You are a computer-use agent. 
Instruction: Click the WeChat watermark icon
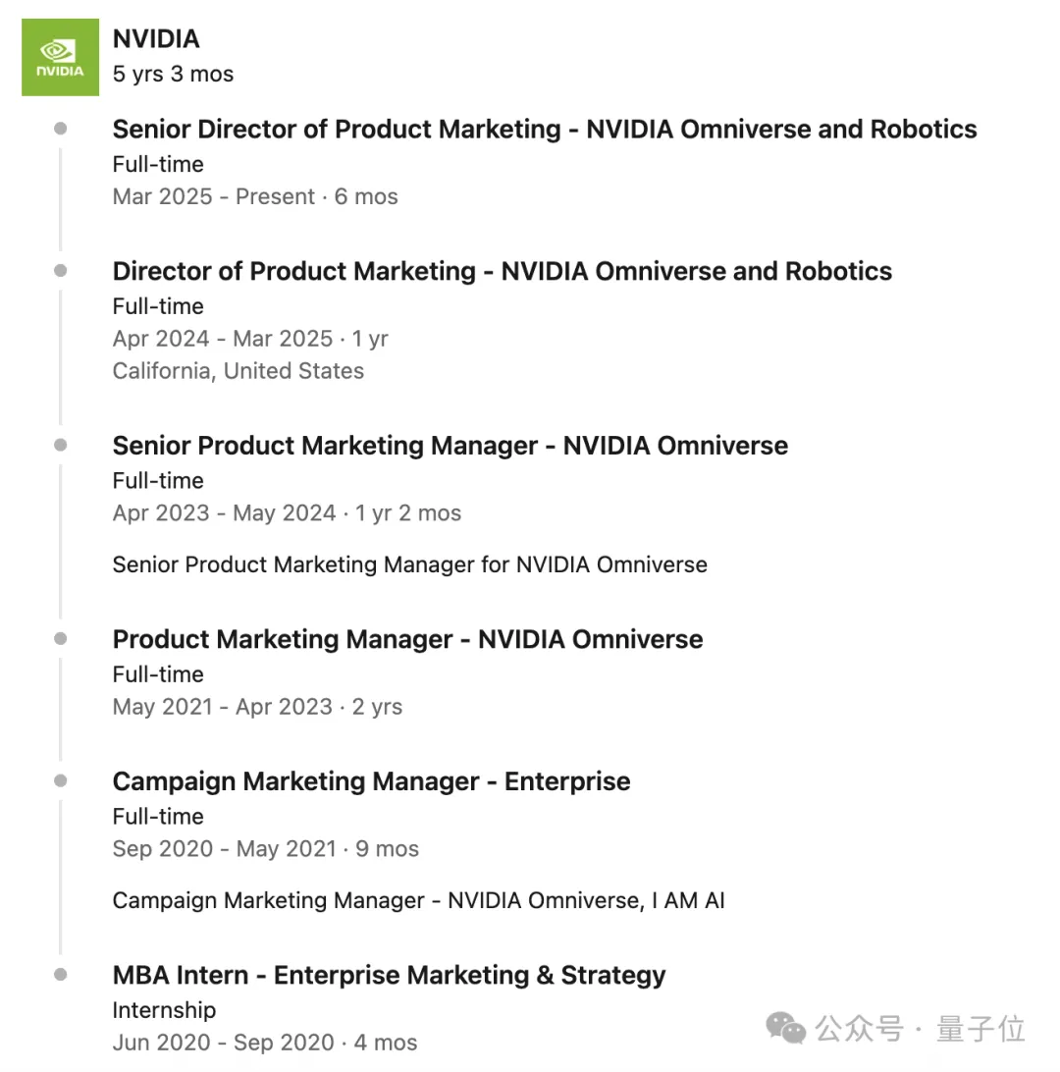tap(786, 1027)
